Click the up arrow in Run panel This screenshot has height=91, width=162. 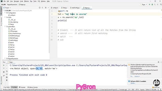7,65
